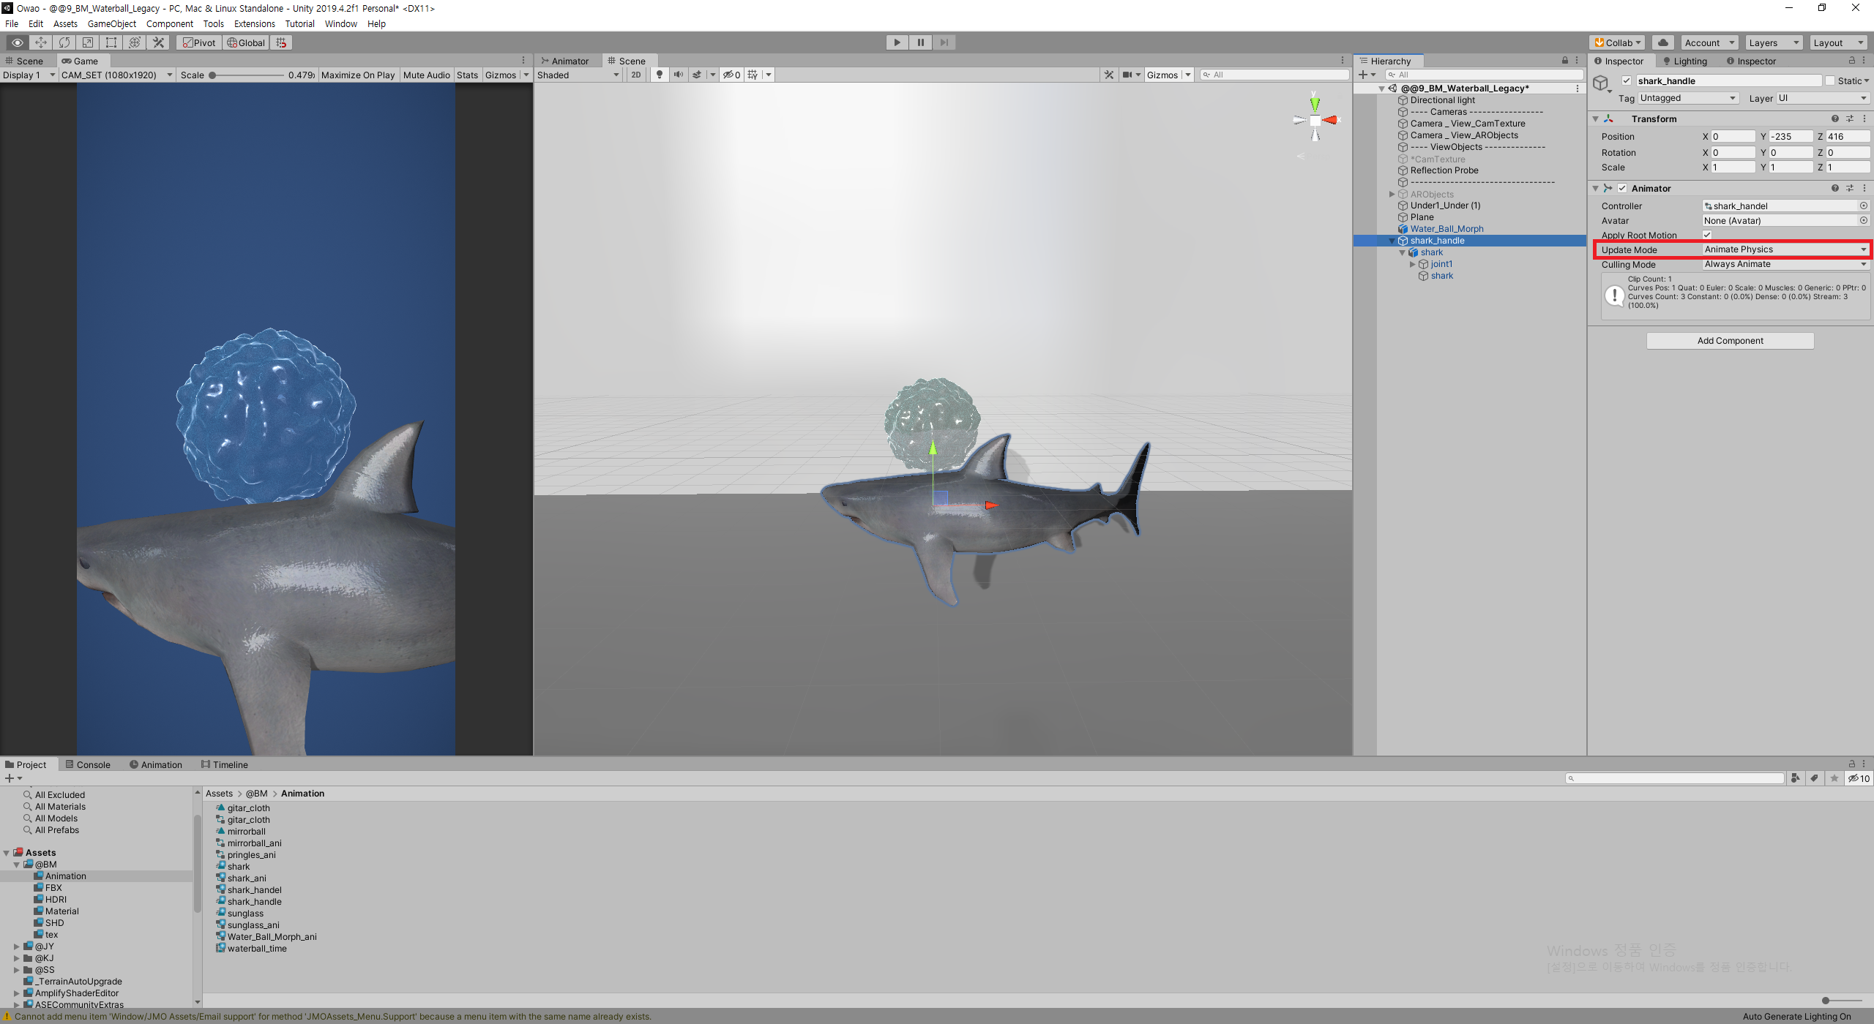Uncheck Apply Root Motion checkbox
Image resolution: width=1874 pixels, height=1024 pixels.
click(x=1707, y=235)
